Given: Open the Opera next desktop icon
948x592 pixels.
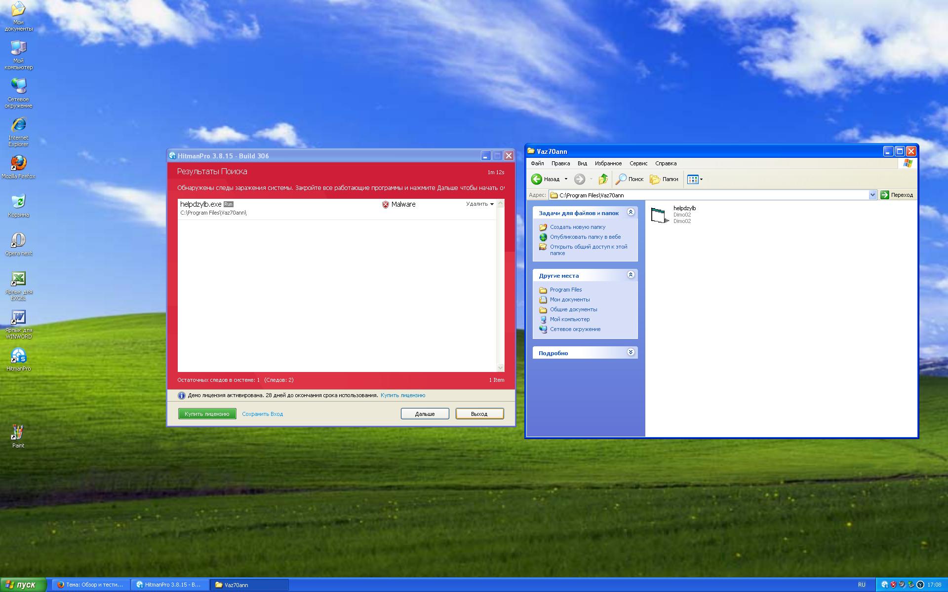Looking at the screenshot, I should coord(18,241).
